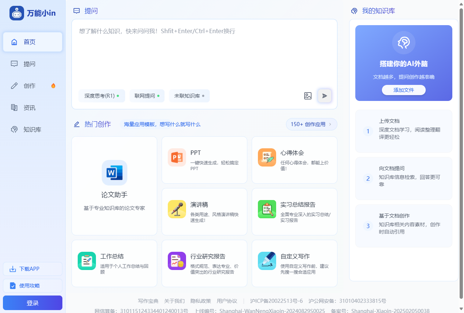Click the 登录 button
This screenshot has width=464, height=313.
32,303
